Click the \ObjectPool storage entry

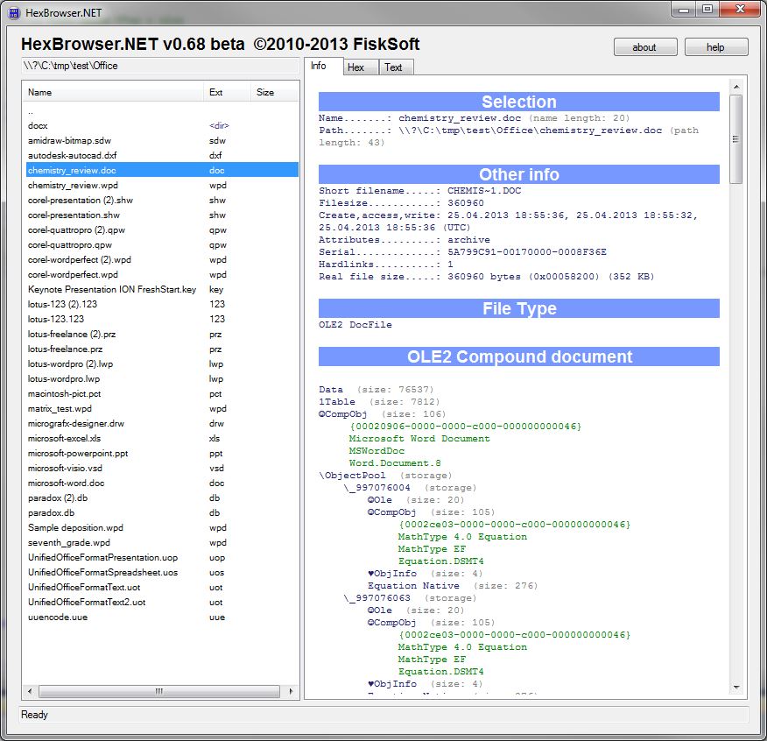pos(385,476)
